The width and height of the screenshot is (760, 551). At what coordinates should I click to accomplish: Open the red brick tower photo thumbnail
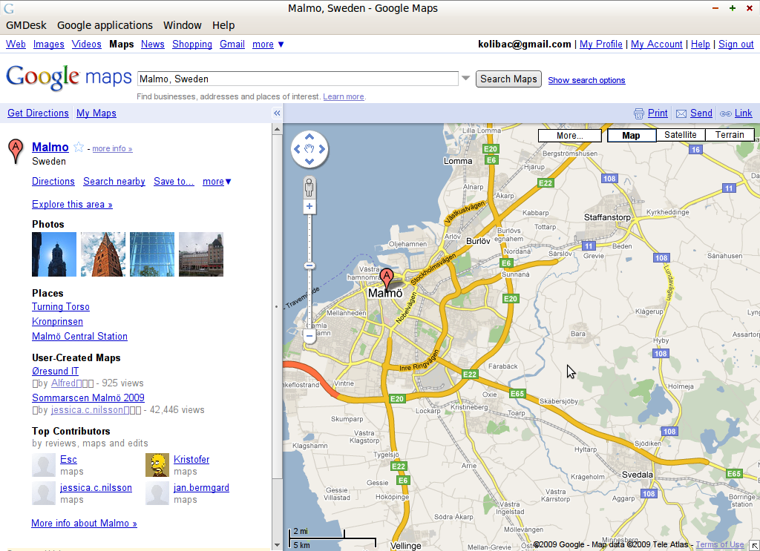(103, 254)
